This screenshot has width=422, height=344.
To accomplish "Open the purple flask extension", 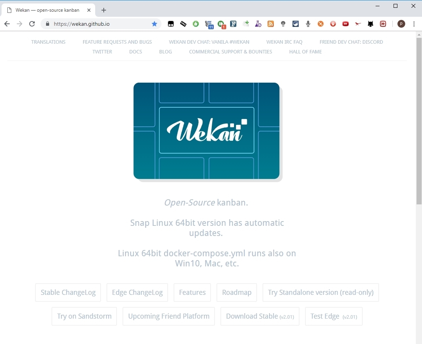I will [x=258, y=24].
